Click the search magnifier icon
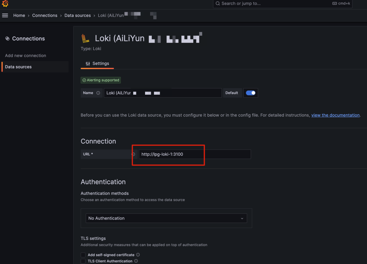 point(218,3)
